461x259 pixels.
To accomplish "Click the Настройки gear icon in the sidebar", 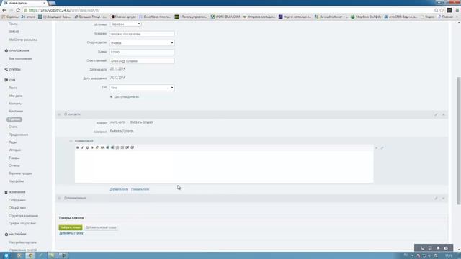I will 6,235.
